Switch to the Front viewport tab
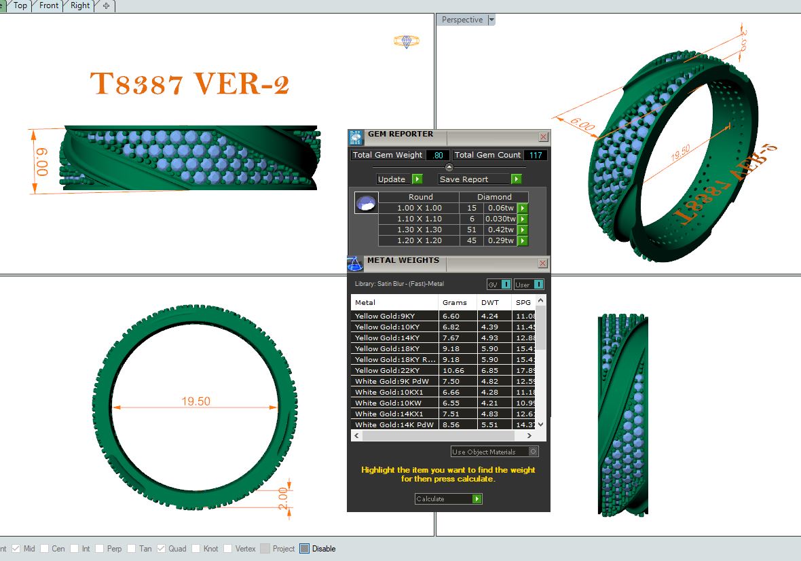 [x=49, y=5]
